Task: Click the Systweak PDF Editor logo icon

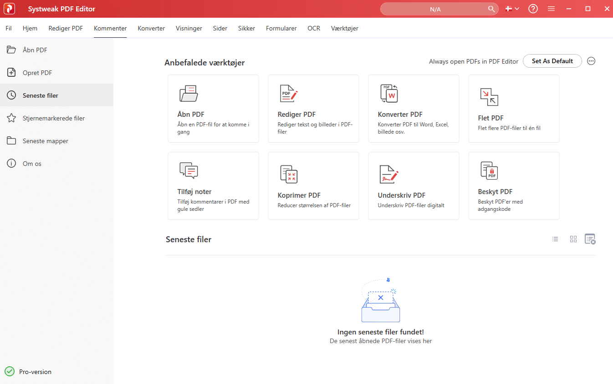Action: 9,9
